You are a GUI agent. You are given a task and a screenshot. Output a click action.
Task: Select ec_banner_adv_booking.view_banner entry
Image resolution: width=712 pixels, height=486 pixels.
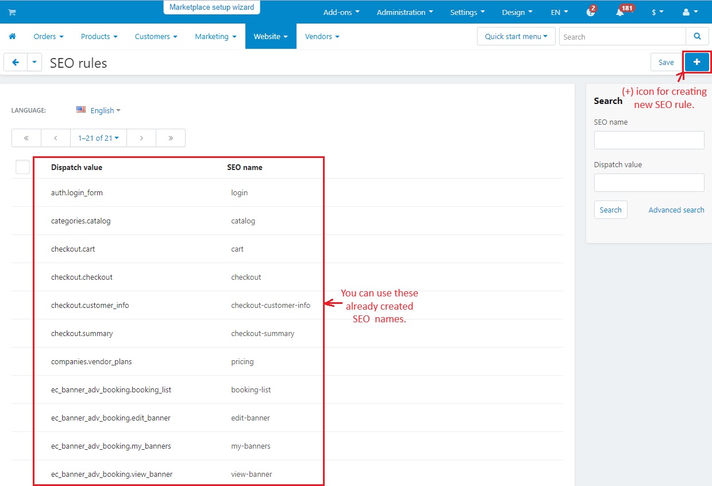pyautogui.click(x=112, y=474)
